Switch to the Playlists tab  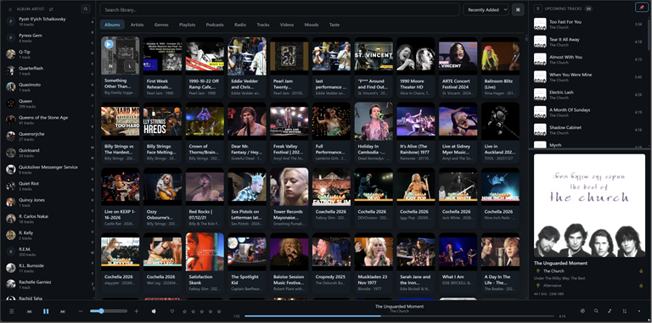point(187,25)
